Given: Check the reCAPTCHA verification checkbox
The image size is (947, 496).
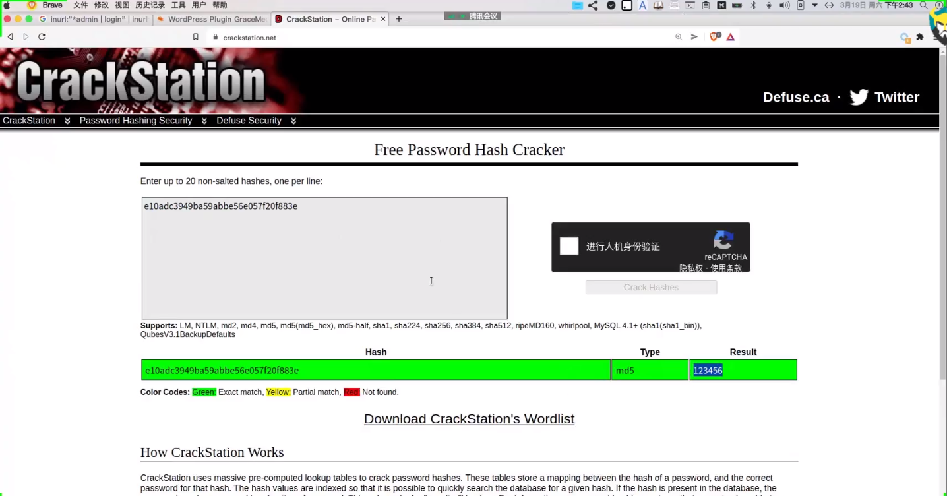Looking at the screenshot, I should [569, 246].
